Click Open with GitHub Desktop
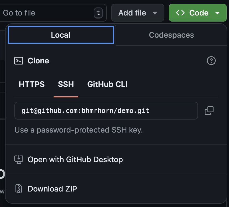 click(75, 159)
